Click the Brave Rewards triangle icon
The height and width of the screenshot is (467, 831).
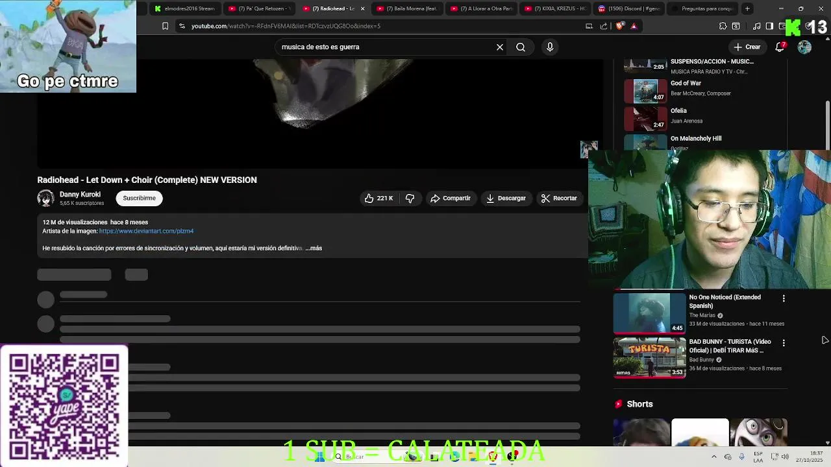point(634,26)
